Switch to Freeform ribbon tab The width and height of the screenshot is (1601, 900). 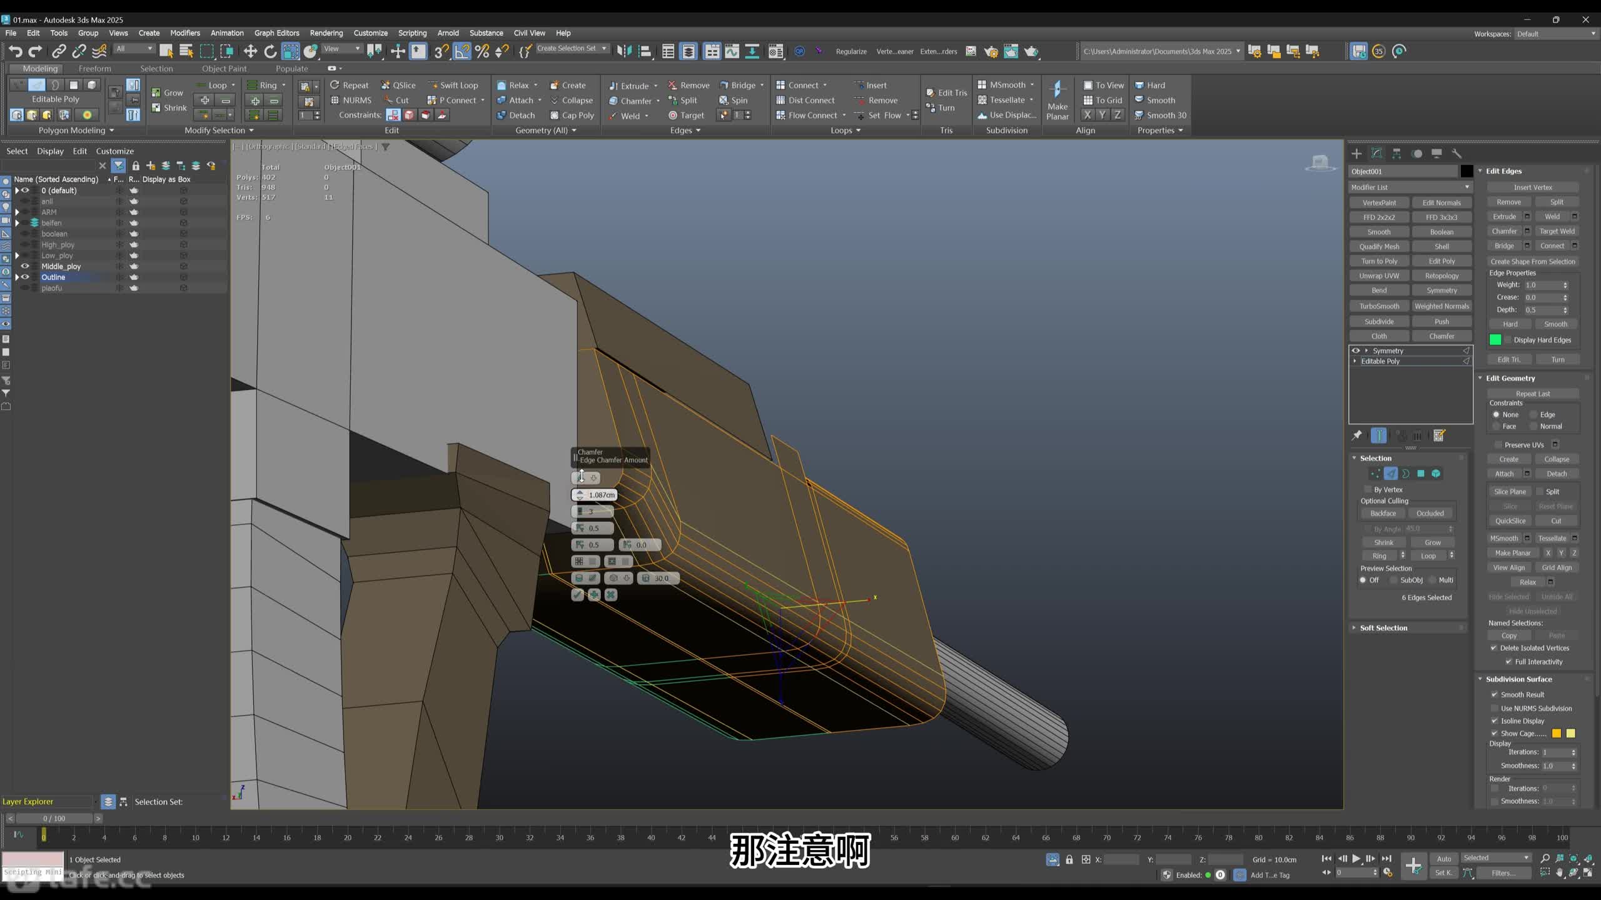pos(94,69)
